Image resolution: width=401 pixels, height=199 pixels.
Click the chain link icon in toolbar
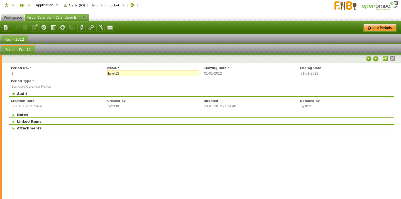point(91,28)
